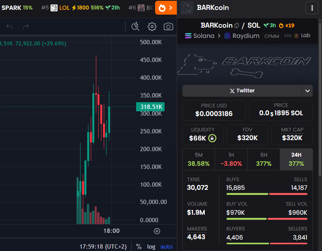Copy the BARKcoin token address

(237, 26)
